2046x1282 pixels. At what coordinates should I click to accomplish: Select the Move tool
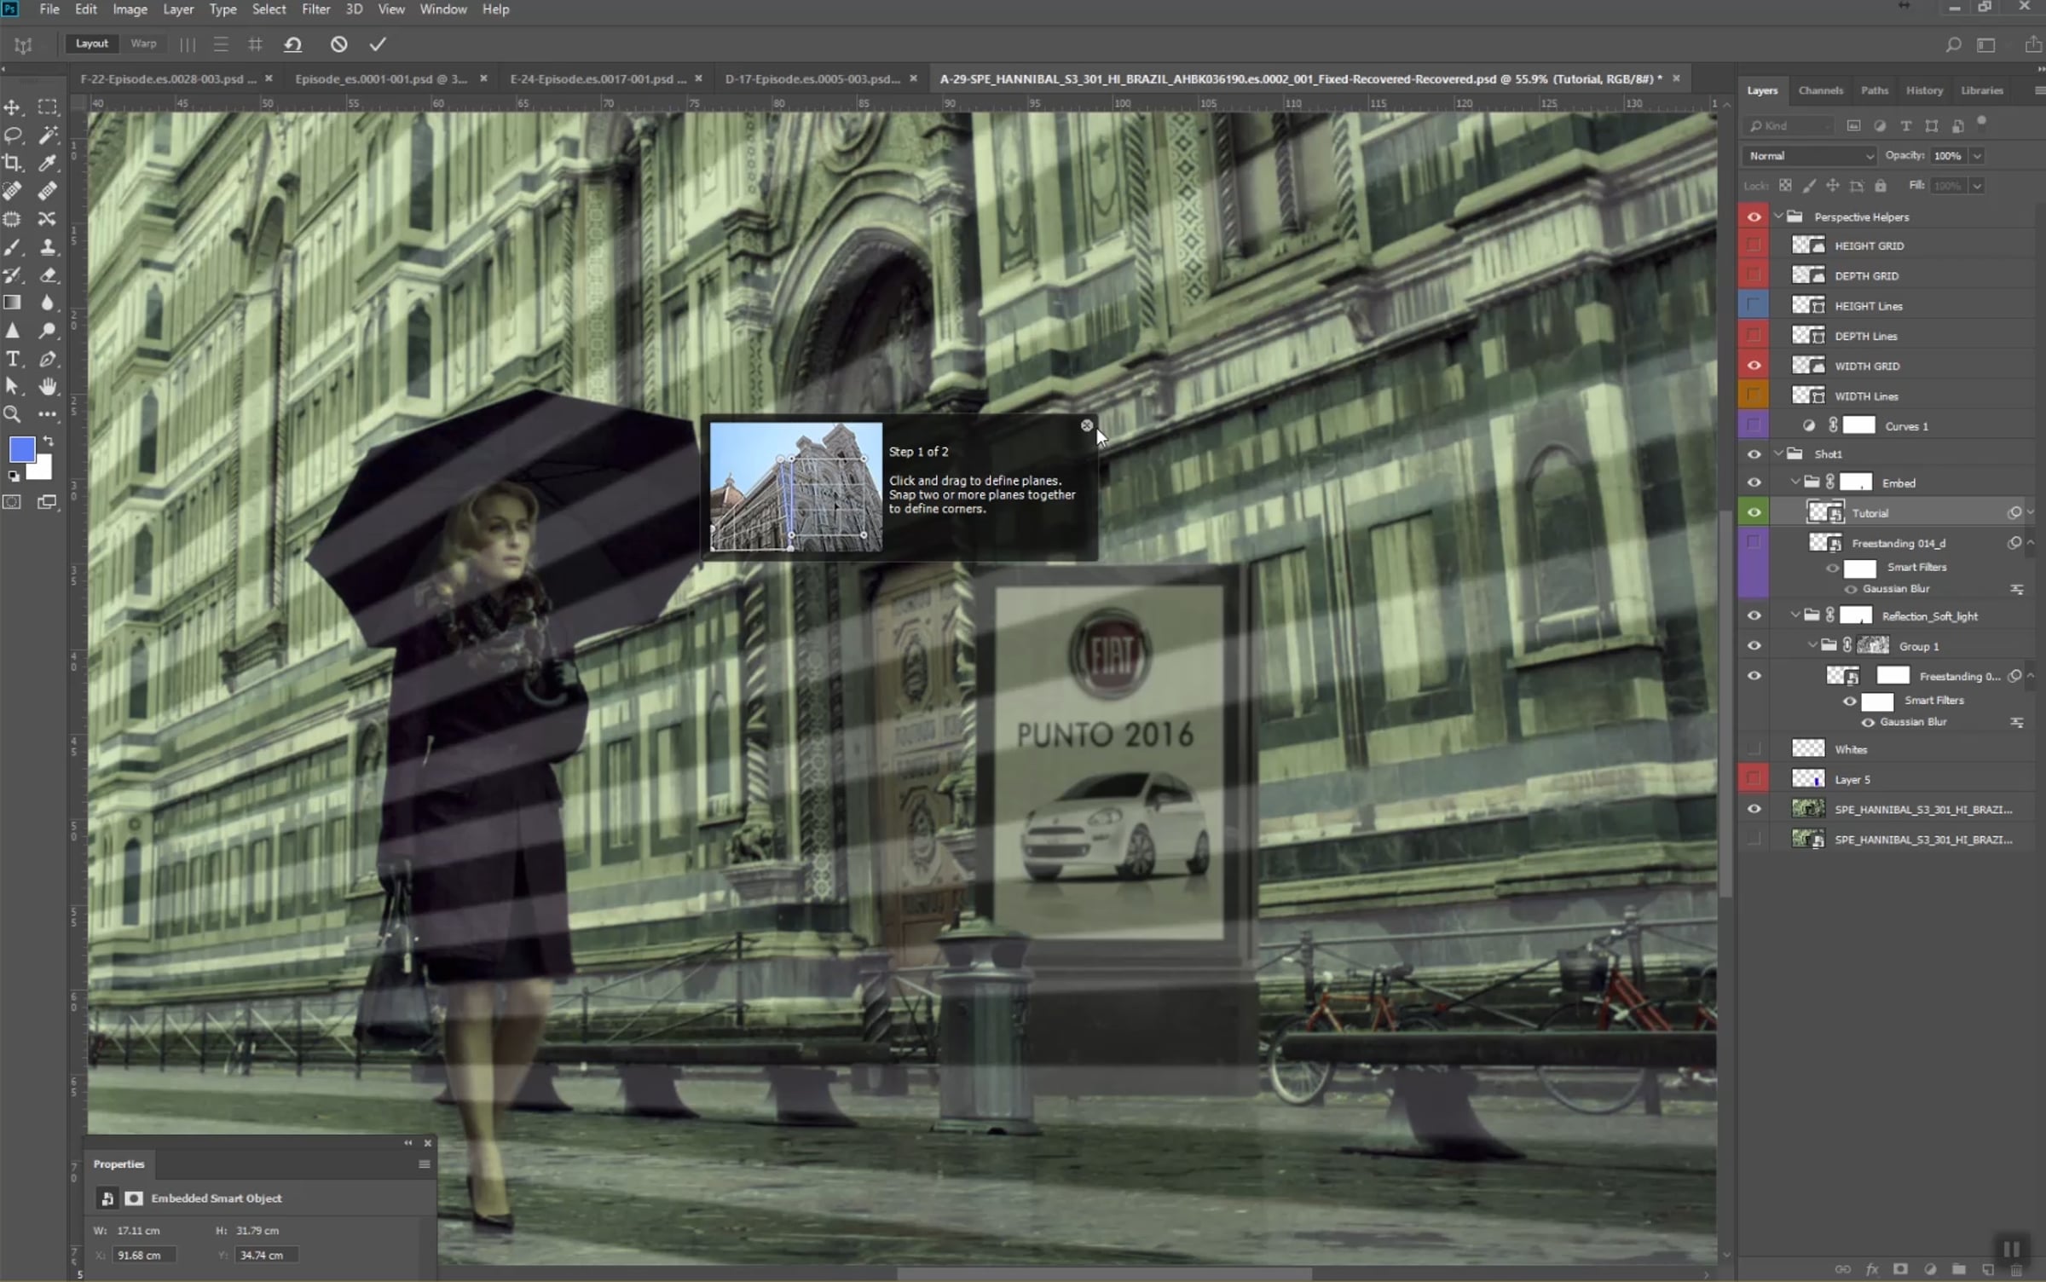(x=13, y=107)
